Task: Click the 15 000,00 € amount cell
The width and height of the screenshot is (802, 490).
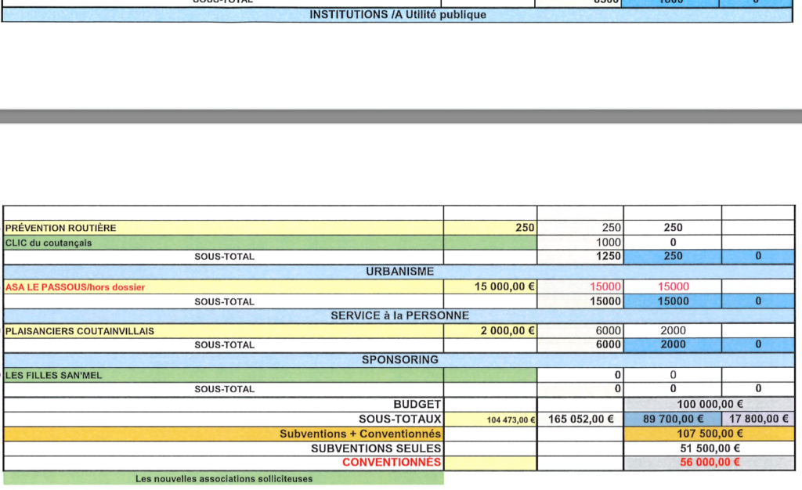Action: click(x=490, y=286)
